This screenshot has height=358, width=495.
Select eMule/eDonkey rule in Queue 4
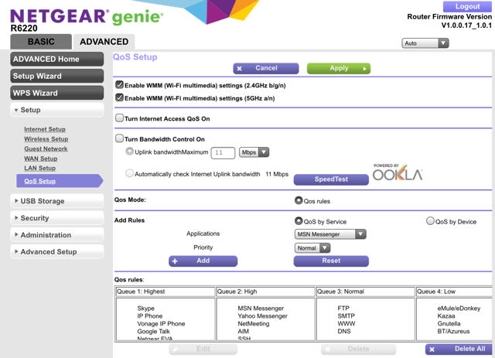pyautogui.click(x=459, y=308)
